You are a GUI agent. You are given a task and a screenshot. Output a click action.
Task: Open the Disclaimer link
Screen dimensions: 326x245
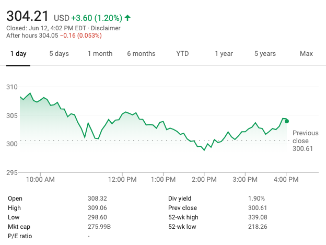pos(106,28)
